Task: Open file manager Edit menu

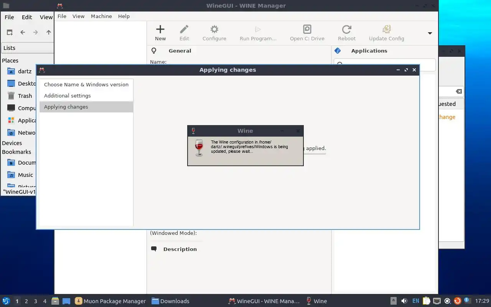Action: (x=27, y=17)
